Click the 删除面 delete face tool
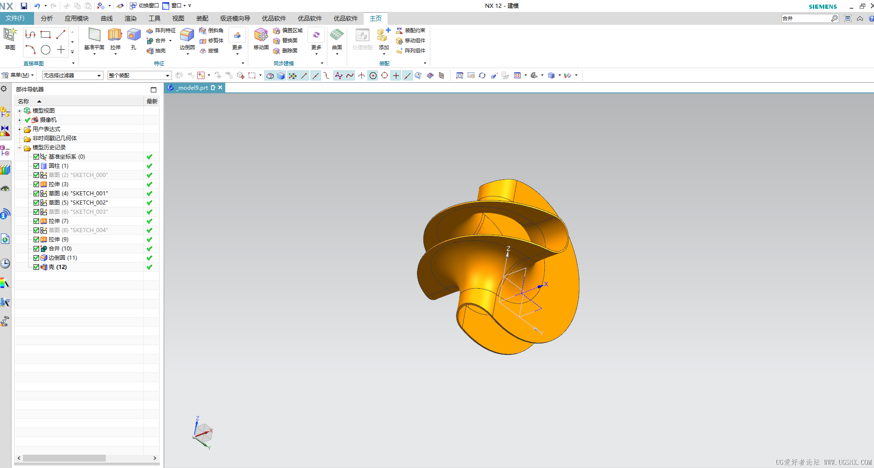The width and height of the screenshot is (874, 468). [285, 51]
